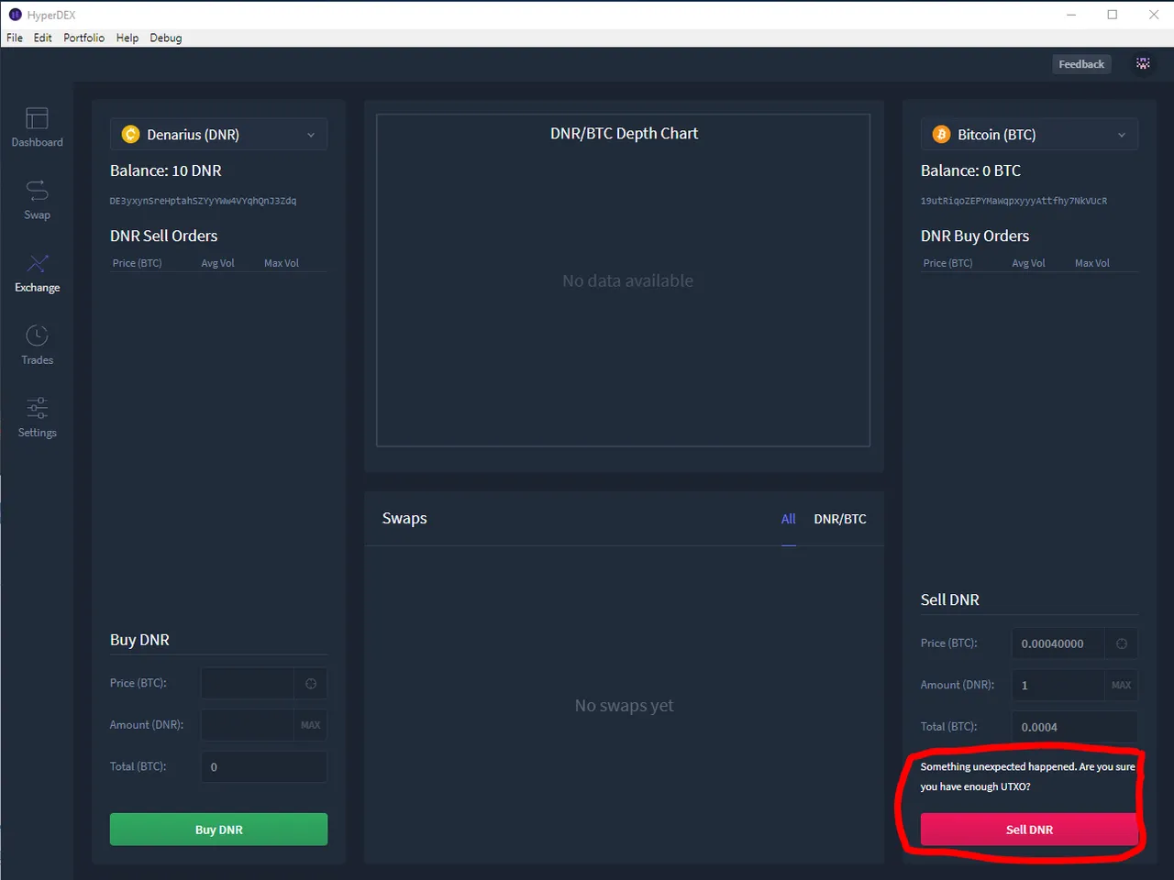Screen dimensions: 1174x880
Task: Click the DNR/BTC Depth Chart title
Action: 624,134
